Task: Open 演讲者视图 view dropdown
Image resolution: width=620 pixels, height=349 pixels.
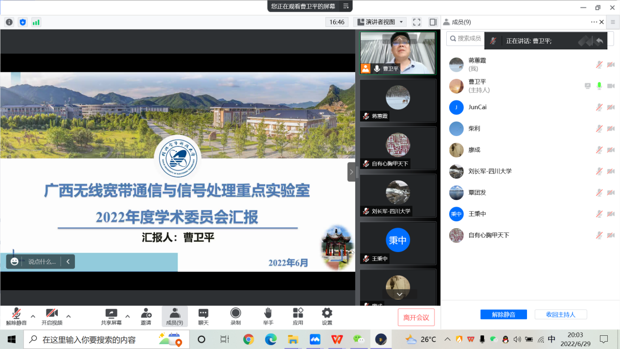Action: (381, 22)
